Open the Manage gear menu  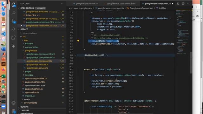click(13, 111)
